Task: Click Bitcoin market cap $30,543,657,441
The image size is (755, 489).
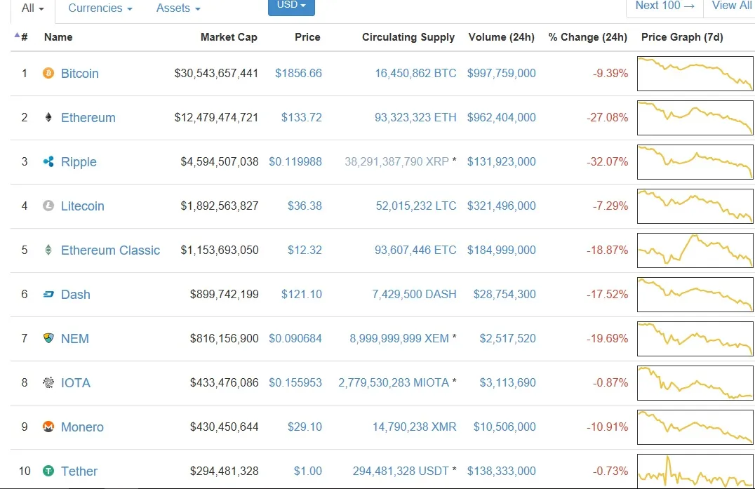Action: [x=216, y=73]
